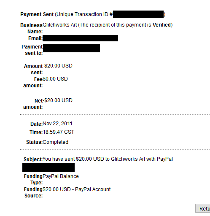The width and height of the screenshot is (210, 216).
Task: Click the Business Name label
Action: [x=32, y=28]
